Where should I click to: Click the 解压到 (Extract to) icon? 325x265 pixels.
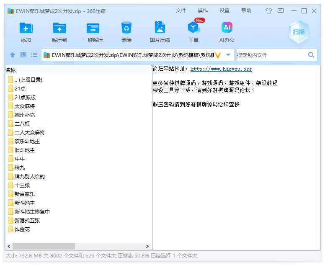click(59, 28)
